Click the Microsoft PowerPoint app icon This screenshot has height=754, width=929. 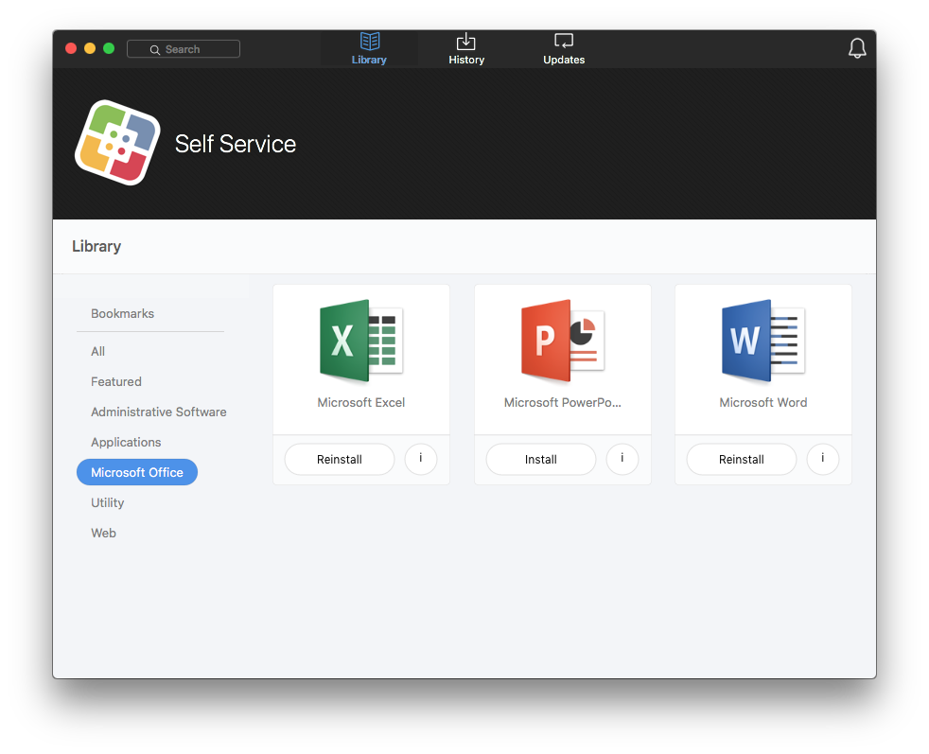562,342
